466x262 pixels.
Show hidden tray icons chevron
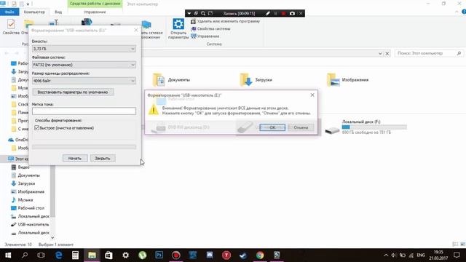(386, 255)
